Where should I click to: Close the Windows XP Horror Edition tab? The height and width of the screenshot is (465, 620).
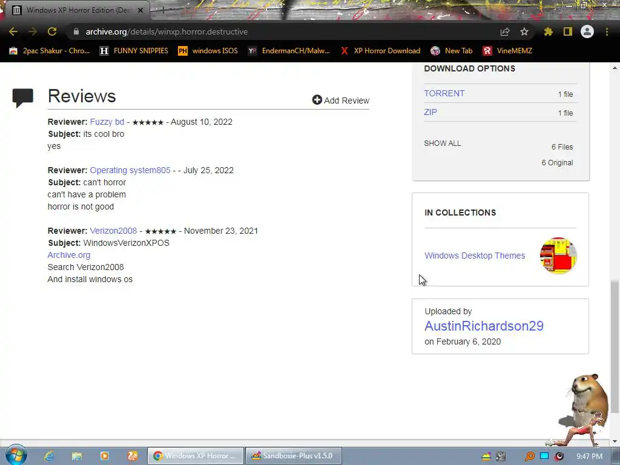tap(140, 10)
